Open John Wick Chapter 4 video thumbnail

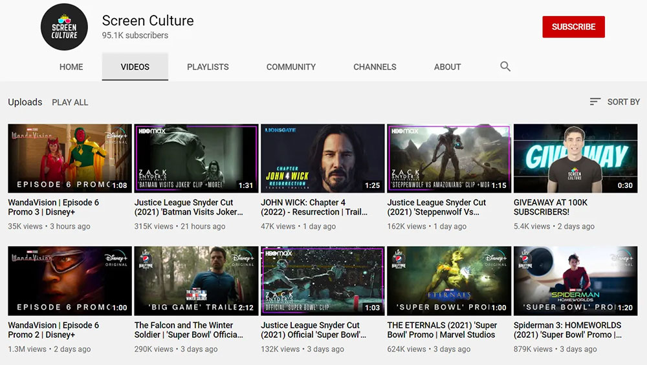click(322, 158)
